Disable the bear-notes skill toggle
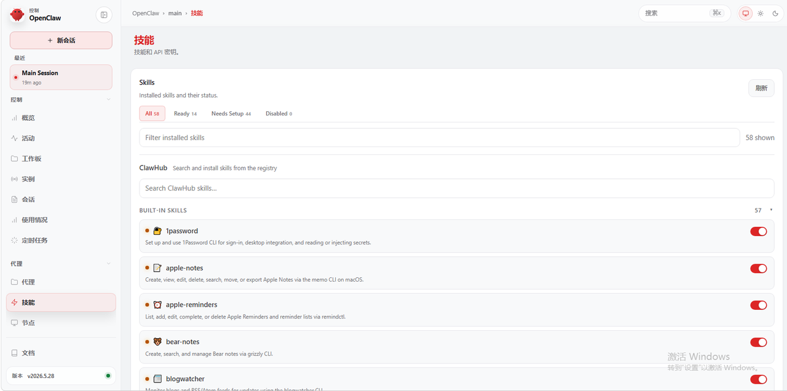Viewport: 787px width, 391px height. [x=758, y=342]
